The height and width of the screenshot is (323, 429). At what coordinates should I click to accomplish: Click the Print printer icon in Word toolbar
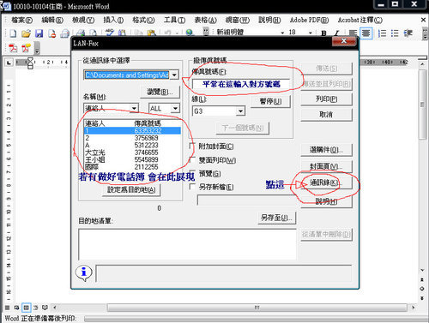coord(81,33)
